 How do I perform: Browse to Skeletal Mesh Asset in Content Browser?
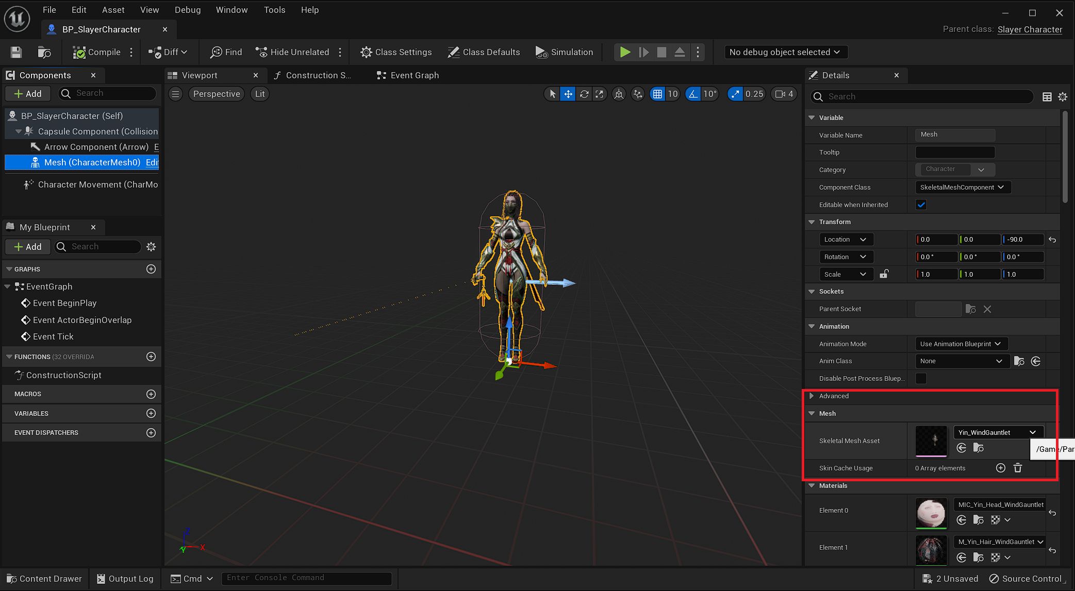(x=978, y=448)
